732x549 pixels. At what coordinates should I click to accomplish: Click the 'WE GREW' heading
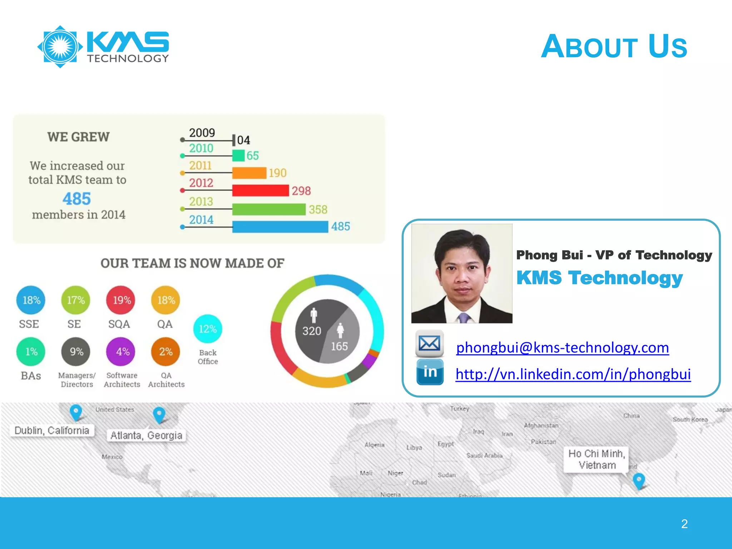tap(78, 137)
